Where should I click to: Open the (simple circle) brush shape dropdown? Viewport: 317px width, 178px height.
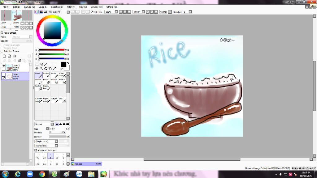pyautogui.click(x=56, y=141)
